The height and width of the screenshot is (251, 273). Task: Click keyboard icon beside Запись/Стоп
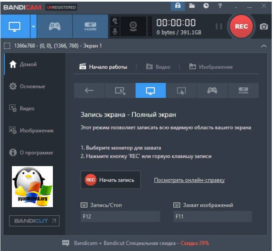pyautogui.click(x=84, y=205)
